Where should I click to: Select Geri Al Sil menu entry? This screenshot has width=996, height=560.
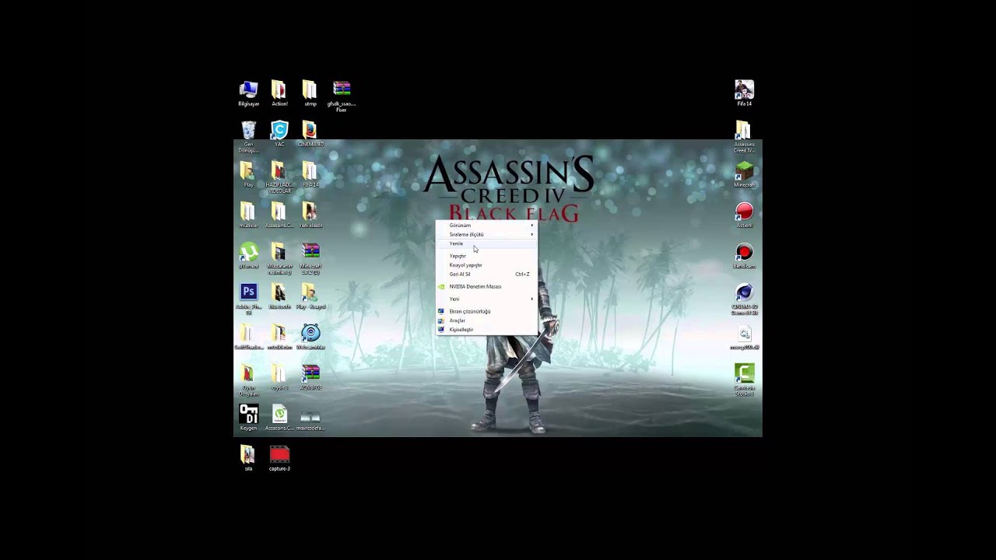coord(487,274)
